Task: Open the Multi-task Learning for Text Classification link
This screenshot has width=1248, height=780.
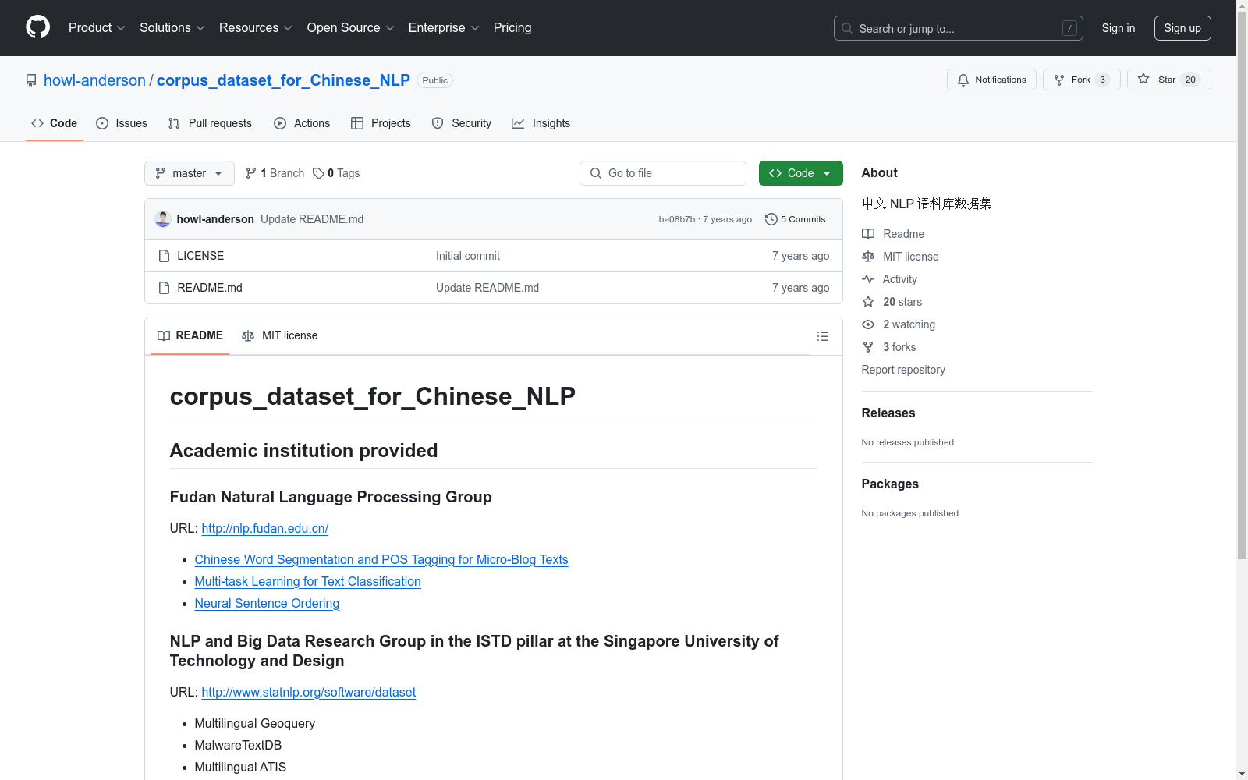Action: point(308,581)
